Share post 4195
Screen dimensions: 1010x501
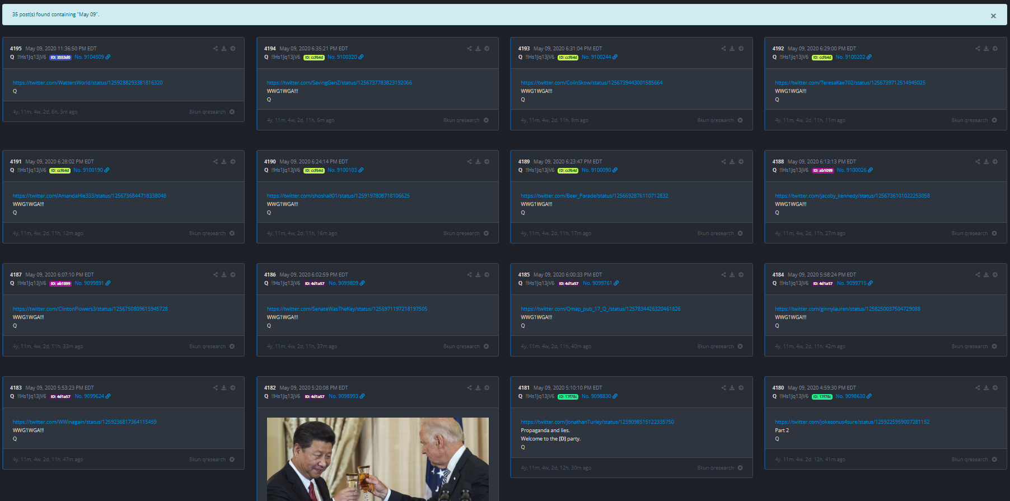coord(216,49)
